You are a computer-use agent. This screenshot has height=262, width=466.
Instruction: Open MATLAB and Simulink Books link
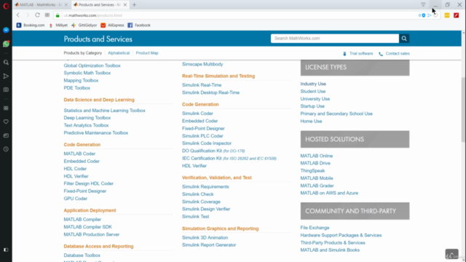pyautogui.click(x=330, y=250)
